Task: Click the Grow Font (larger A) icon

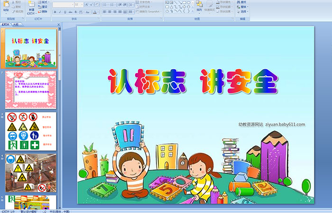Action: pyautogui.click(x=87, y=4)
